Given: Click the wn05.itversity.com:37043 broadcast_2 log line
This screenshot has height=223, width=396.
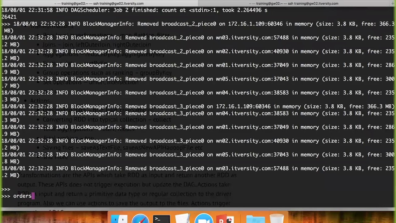Looking at the screenshot, I should coord(198,82).
